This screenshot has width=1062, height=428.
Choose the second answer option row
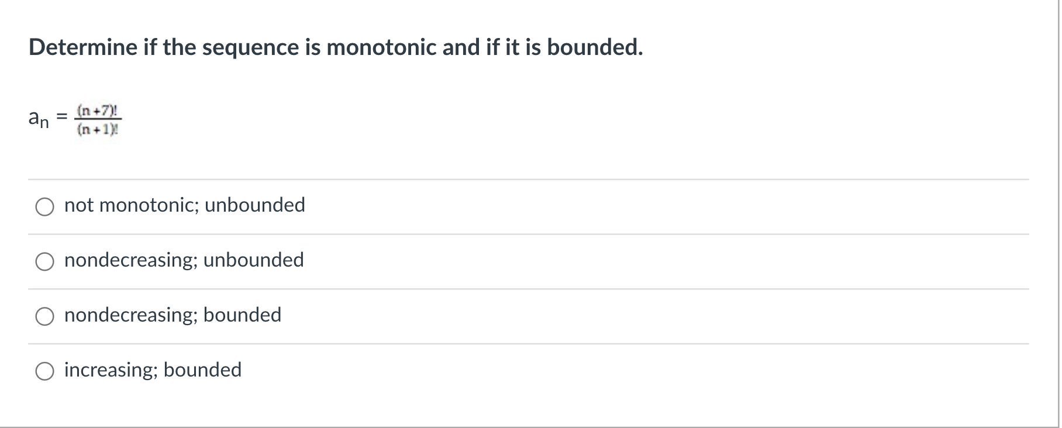234,261
